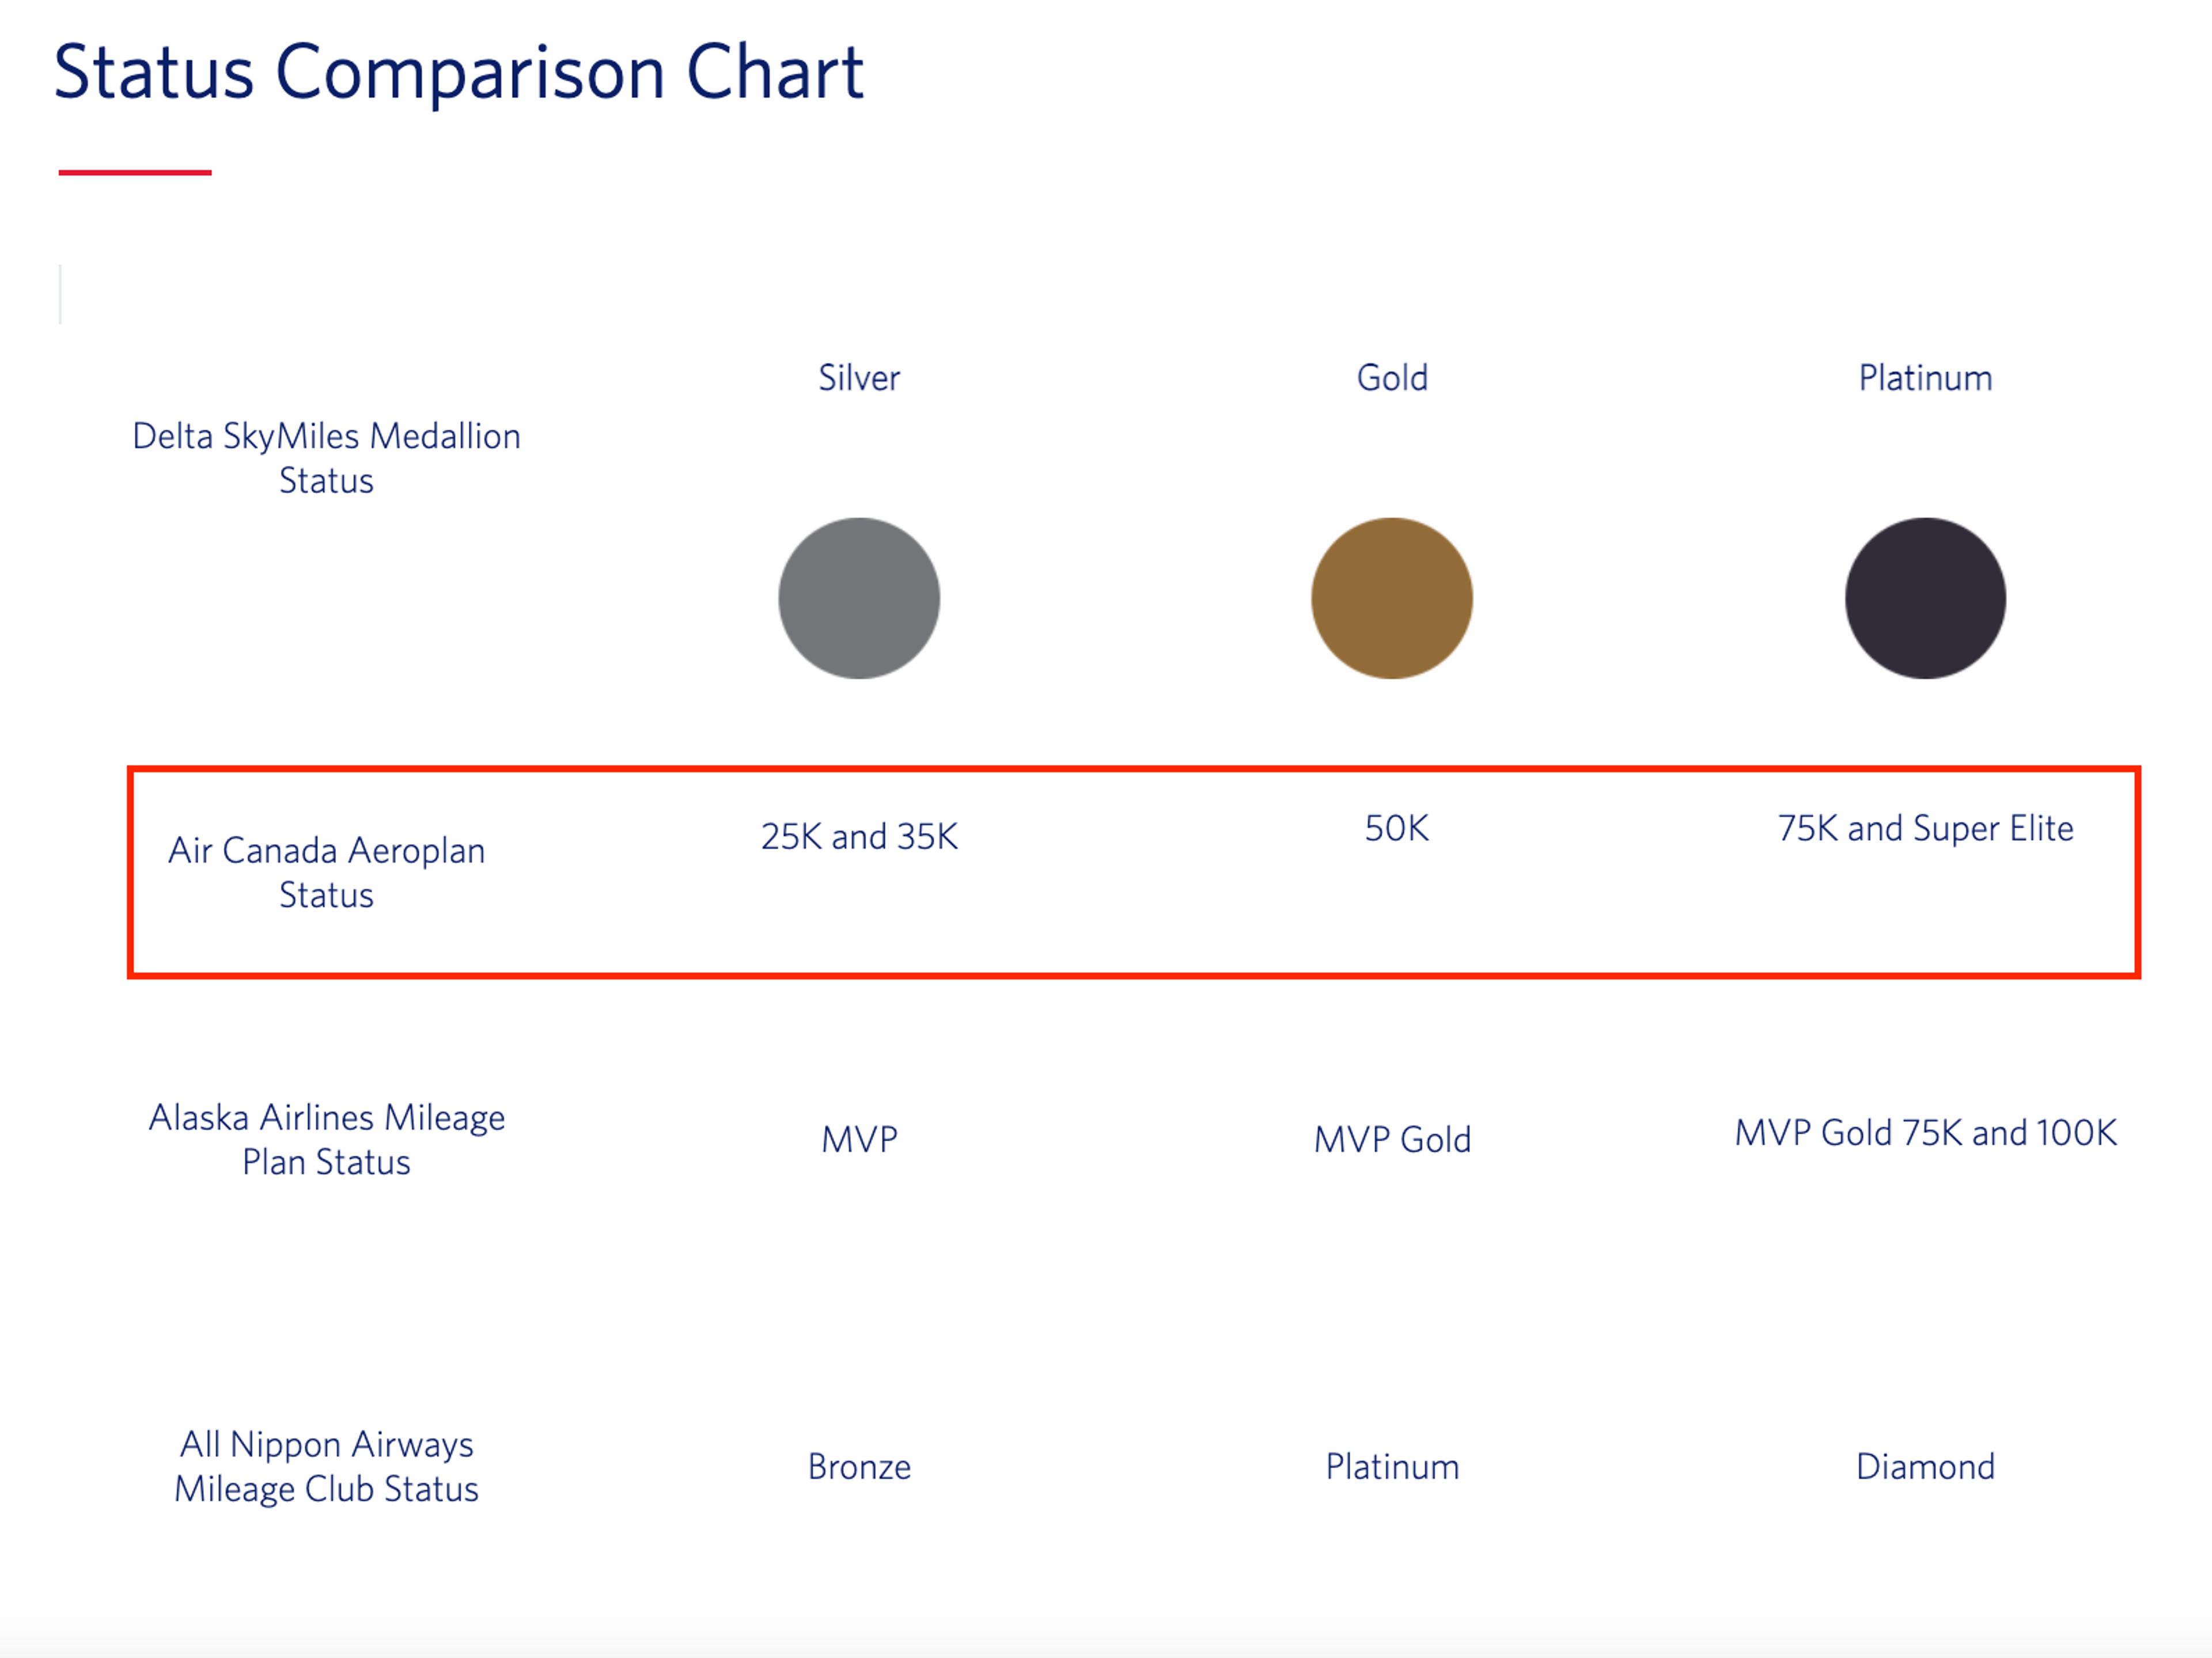Click All Nippon Airways Mileage Club label
2212x1658 pixels.
tap(326, 1466)
